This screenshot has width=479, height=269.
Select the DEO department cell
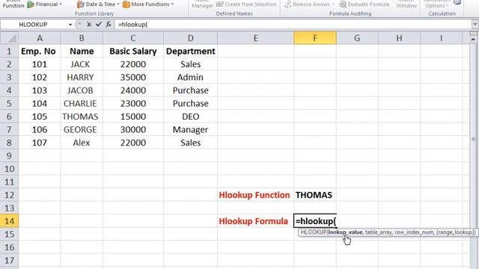pos(190,117)
